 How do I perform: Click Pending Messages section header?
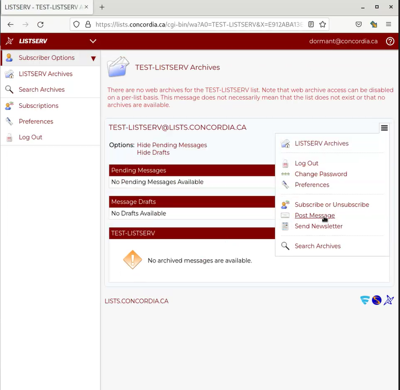192,170
